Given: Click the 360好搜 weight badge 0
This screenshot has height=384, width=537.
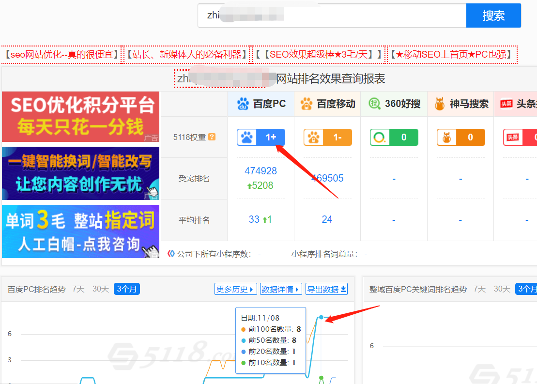Looking at the screenshot, I should [394, 138].
